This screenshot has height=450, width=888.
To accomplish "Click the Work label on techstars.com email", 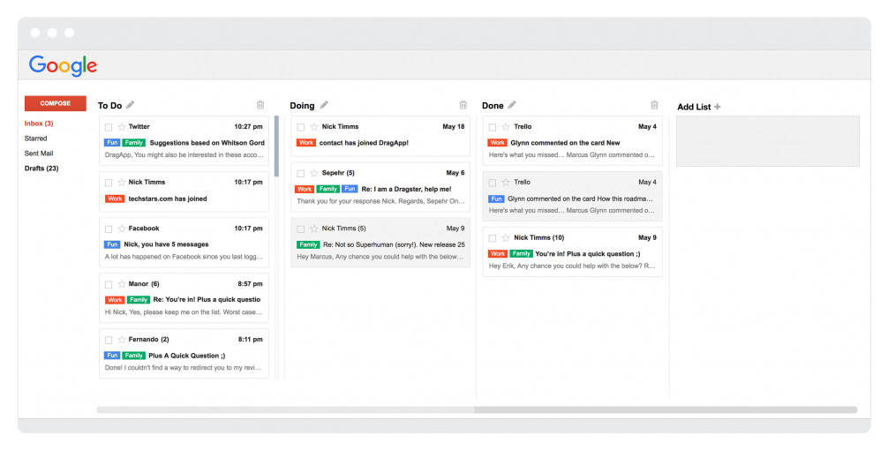I will 114,199.
